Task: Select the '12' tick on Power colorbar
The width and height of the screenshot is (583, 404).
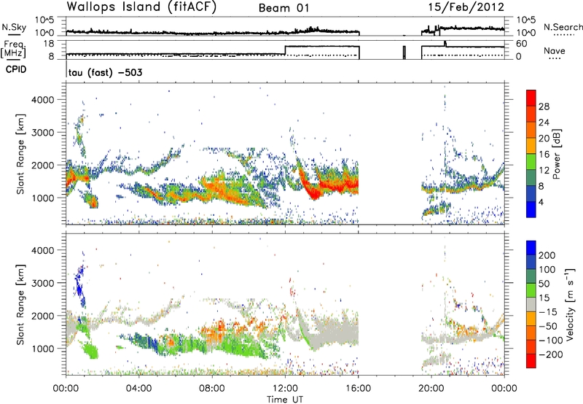Action: (x=544, y=170)
